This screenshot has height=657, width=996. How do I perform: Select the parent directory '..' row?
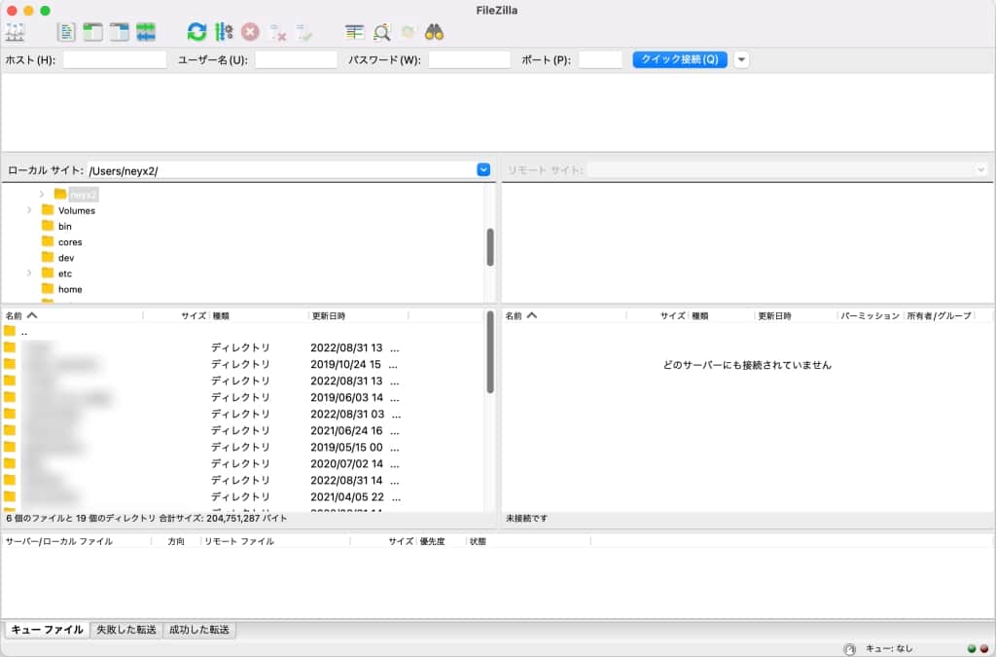(242, 332)
